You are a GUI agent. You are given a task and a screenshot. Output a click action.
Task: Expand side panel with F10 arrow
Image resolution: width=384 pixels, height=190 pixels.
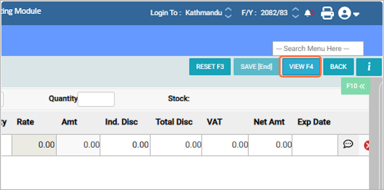pyautogui.click(x=356, y=86)
